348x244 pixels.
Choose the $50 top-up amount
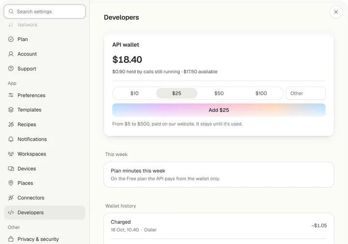[x=219, y=93]
